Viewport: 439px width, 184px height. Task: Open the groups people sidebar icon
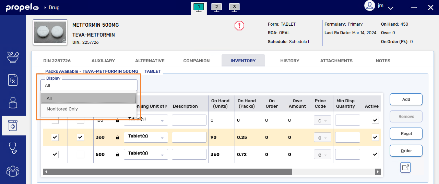point(13,171)
